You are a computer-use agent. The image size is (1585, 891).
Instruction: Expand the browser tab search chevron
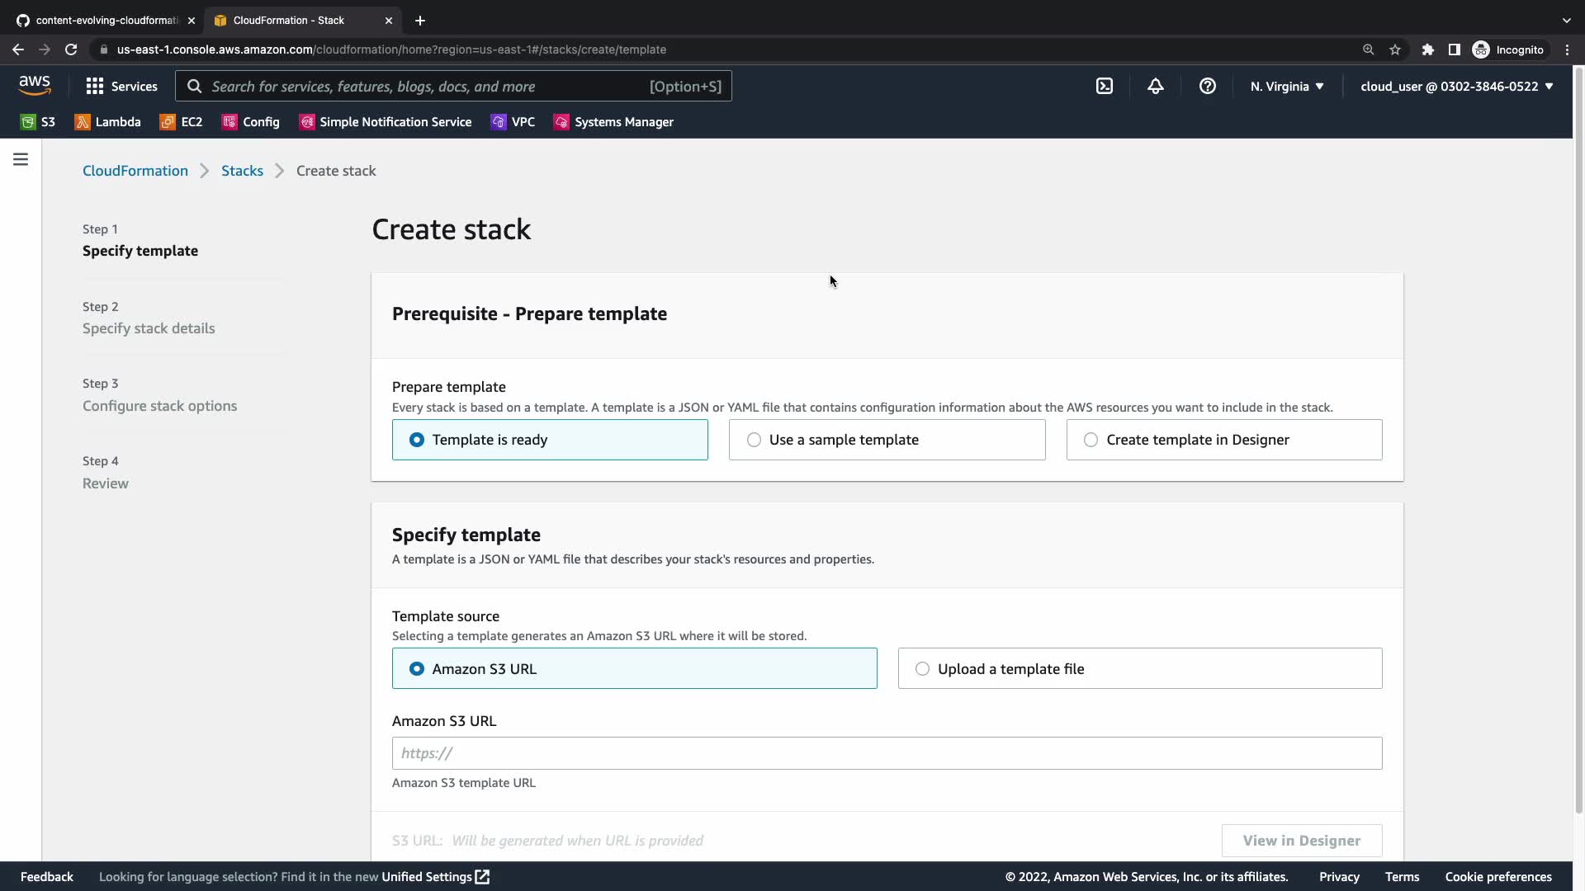coord(1566,20)
